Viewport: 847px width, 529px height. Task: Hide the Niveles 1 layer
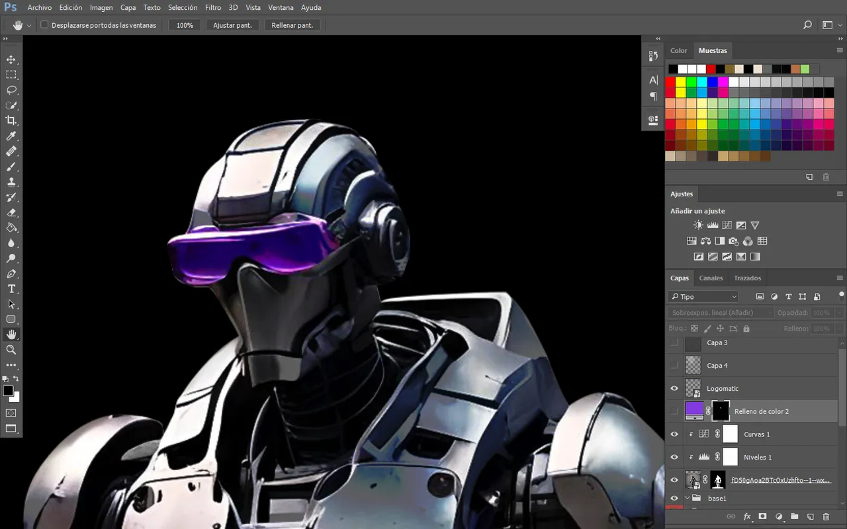[674, 457]
